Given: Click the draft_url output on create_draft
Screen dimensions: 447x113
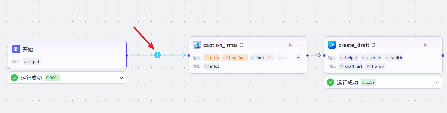Looking at the screenshot, I should click(351, 66).
